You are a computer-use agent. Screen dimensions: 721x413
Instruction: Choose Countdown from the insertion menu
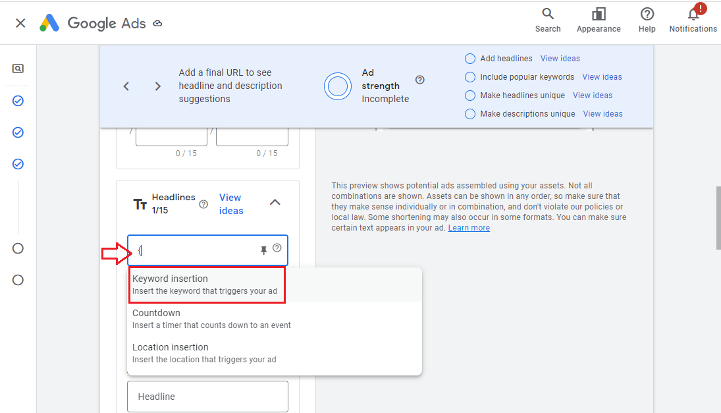pos(211,319)
